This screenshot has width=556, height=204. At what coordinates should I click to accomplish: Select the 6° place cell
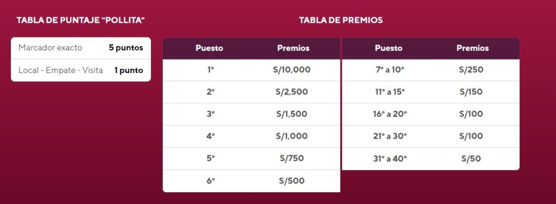[x=211, y=181]
